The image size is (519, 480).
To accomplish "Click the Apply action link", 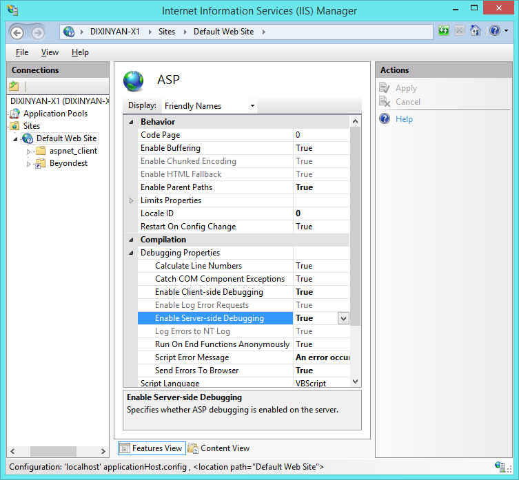I will (x=406, y=88).
